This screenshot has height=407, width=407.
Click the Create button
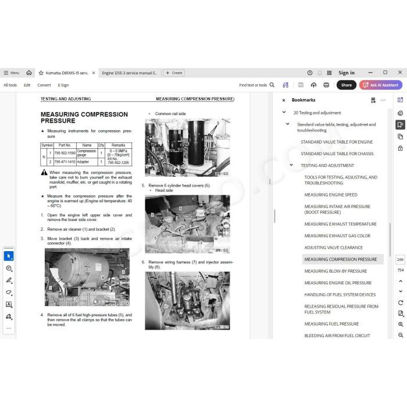click(174, 73)
